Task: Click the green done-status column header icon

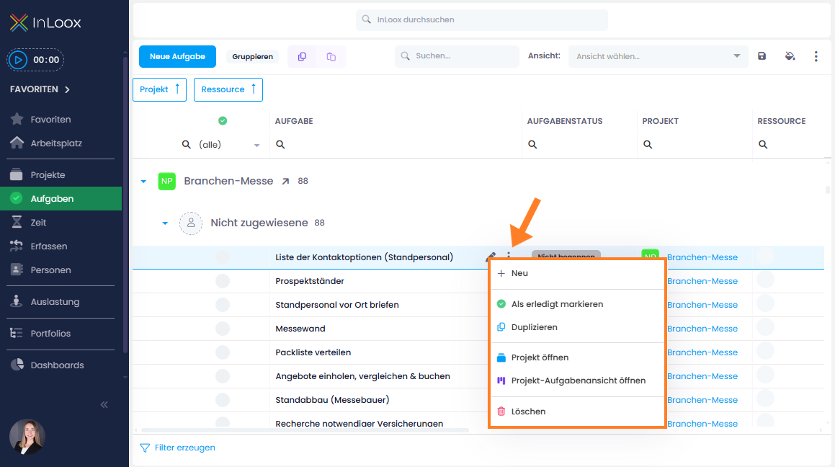Action: tap(223, 121)
